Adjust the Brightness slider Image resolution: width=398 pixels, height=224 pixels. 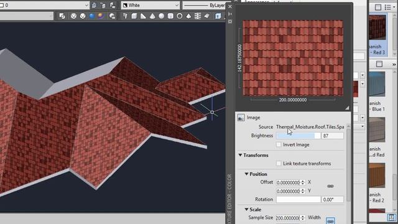(298, 136)
